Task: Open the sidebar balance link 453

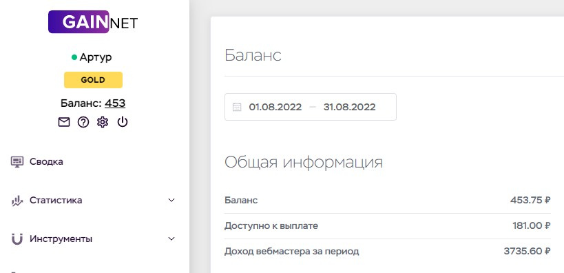Action: point(115,103)
